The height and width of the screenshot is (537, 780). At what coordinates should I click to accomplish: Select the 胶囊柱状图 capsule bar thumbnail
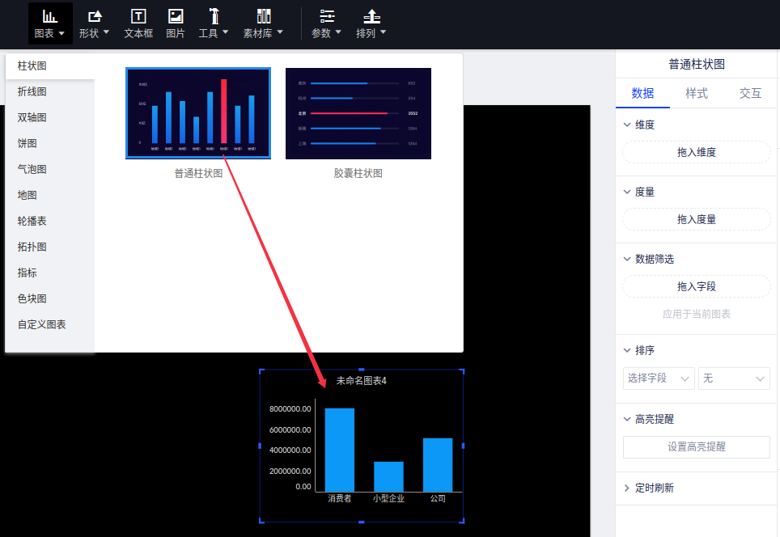pos(358,113)
